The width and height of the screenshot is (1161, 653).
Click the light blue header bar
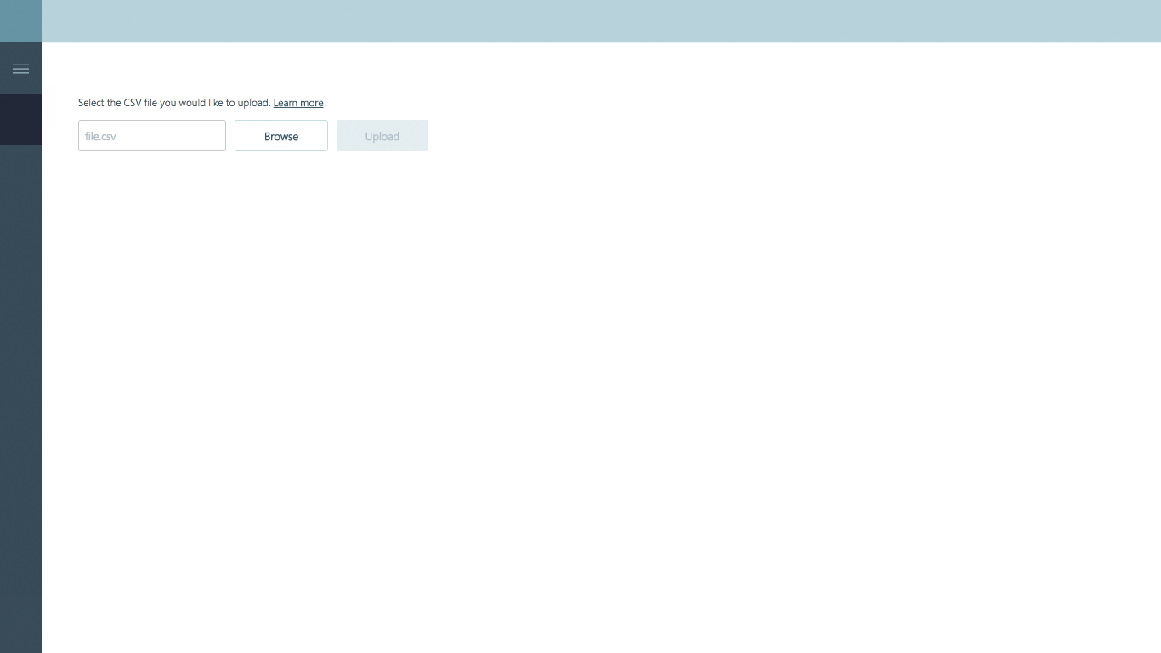[x=595, y=20]
